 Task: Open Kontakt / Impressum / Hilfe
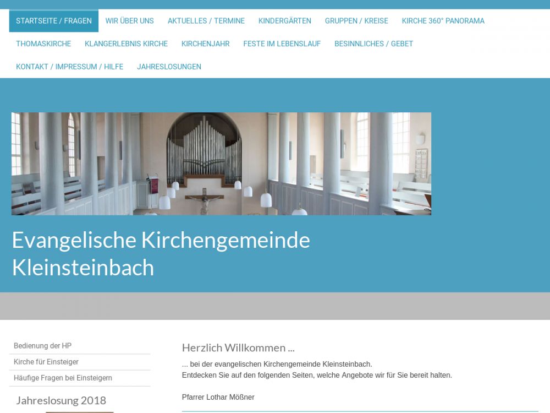(x=70, y=67)
